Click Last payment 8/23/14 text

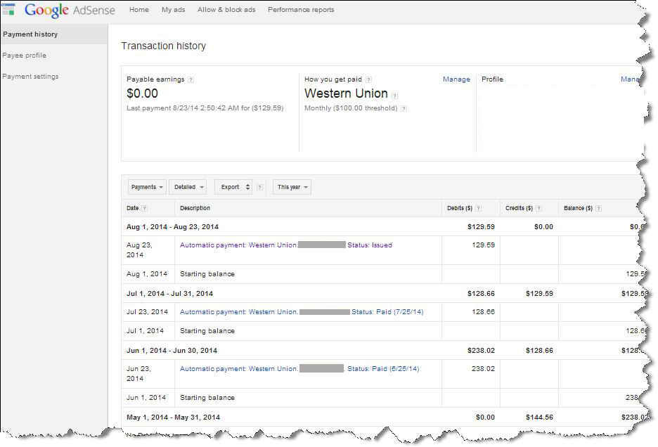tap(205, 108)
